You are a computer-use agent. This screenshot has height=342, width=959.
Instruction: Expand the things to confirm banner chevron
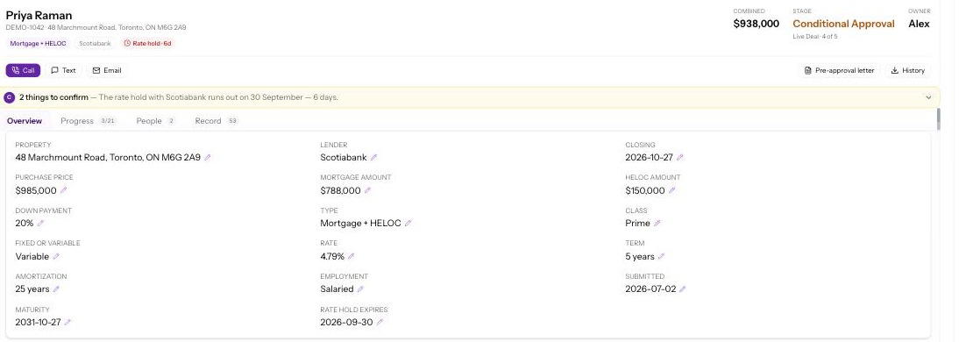click(x=928, y=97)
